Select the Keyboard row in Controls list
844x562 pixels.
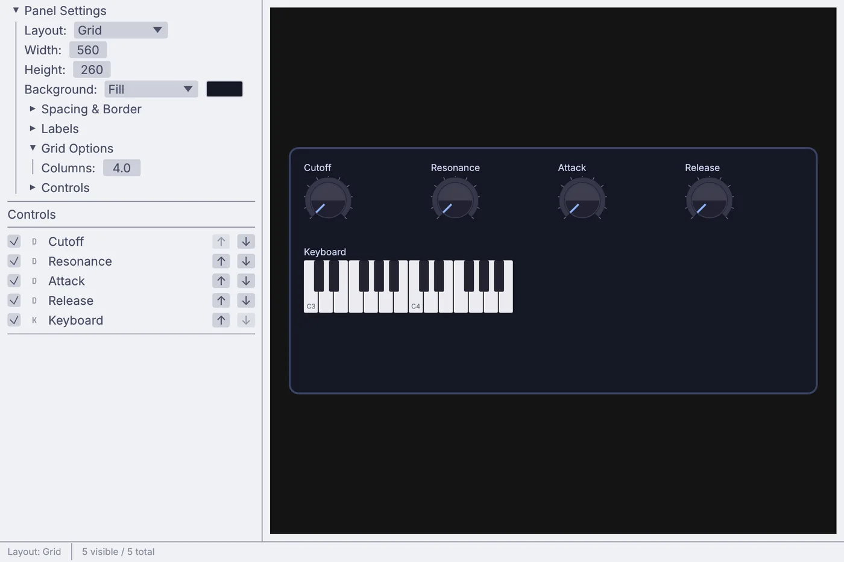tap(131, 320)
